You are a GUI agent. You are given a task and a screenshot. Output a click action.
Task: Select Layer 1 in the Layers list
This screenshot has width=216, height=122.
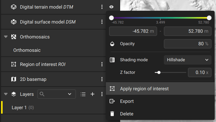[54, 108]
